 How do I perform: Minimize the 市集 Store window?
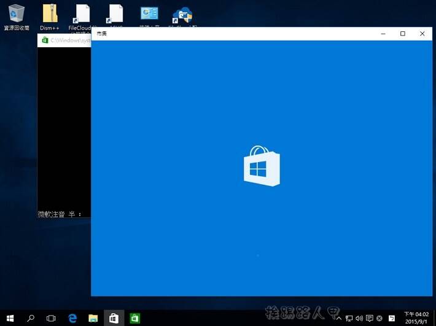click(x=383, y=34)
